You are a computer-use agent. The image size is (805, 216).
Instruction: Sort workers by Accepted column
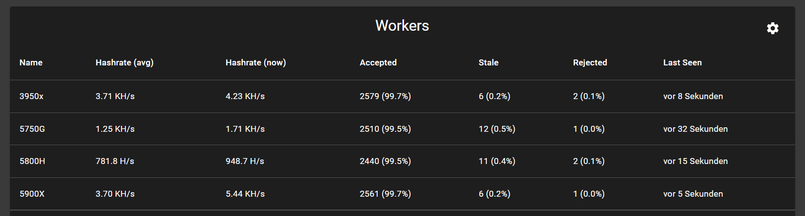pyautogui.click(x=378, y=62)
